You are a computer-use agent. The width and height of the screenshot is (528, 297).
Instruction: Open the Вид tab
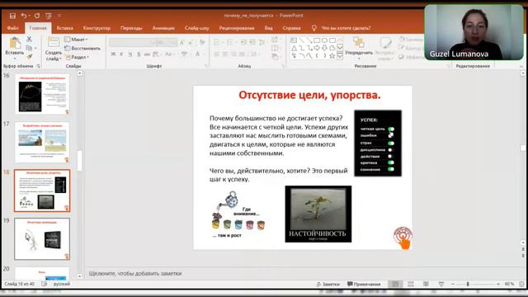[268, 28]
